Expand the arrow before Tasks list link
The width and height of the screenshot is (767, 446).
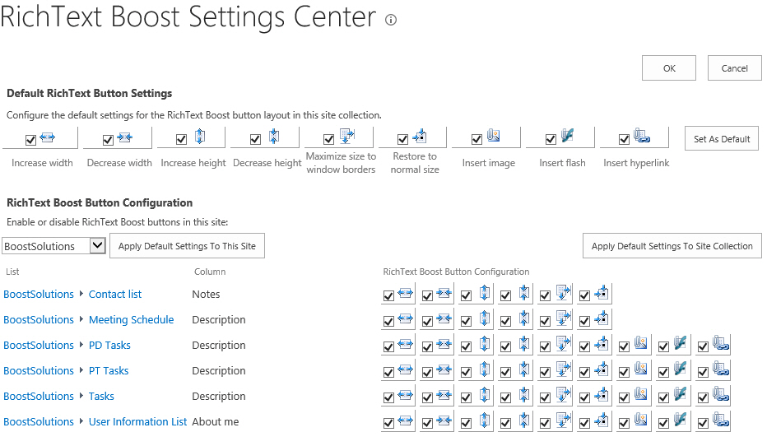[x=81, y=396]
